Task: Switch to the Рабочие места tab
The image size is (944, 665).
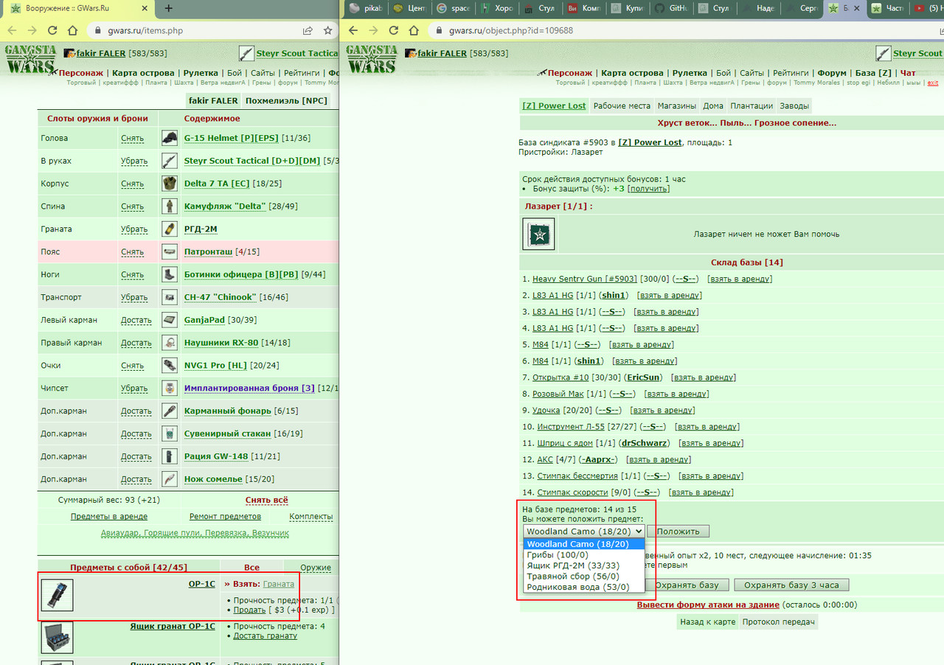Action: (x=622, y=105)
